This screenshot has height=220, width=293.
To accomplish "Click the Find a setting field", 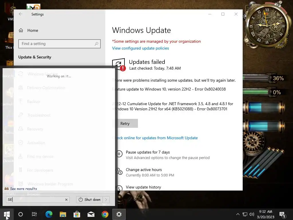I will (x=60, y=44).
